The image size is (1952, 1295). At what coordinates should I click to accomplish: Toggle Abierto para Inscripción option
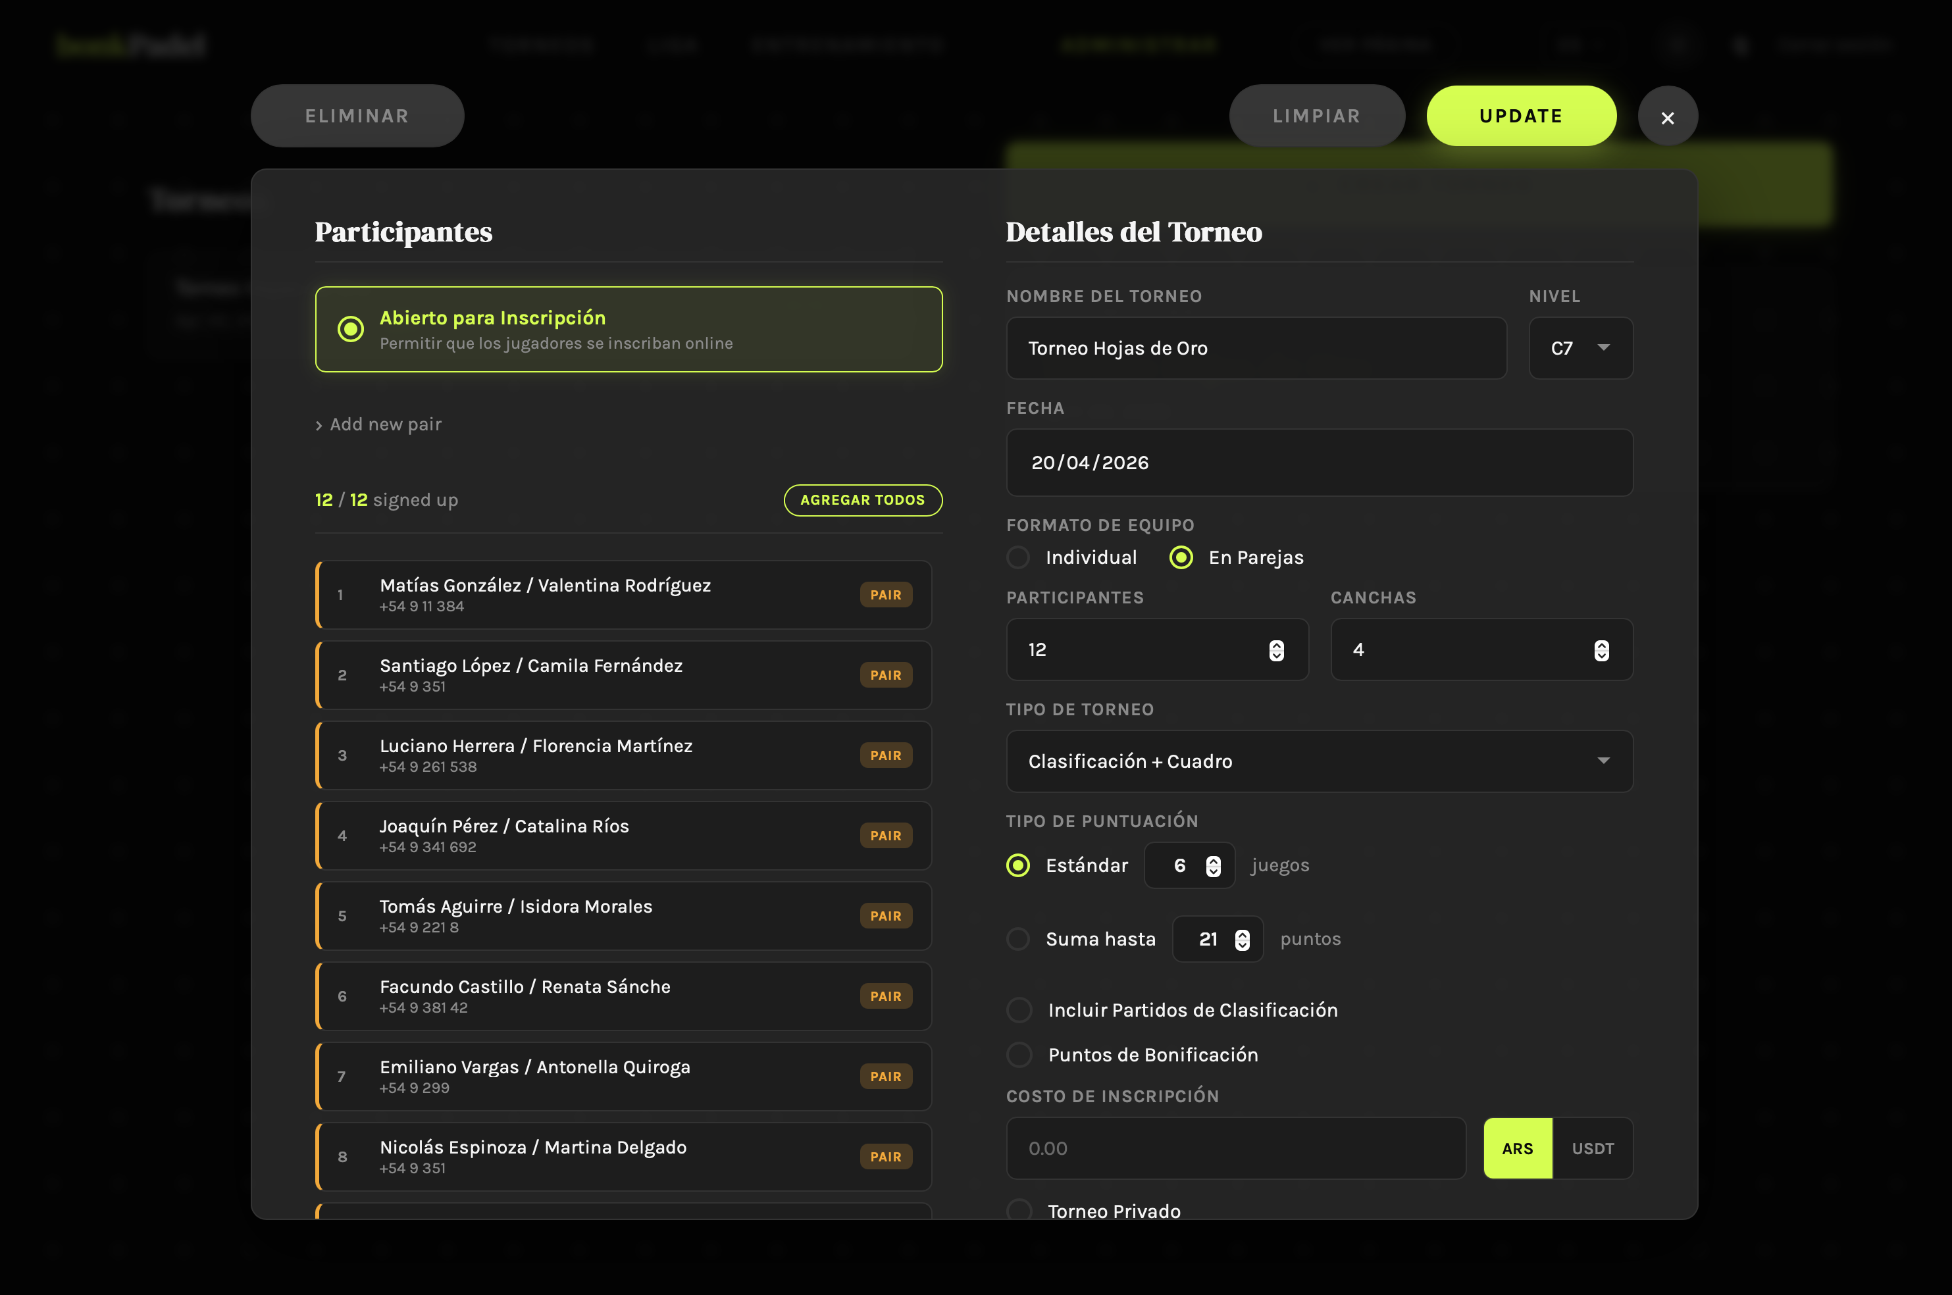(x=351, y=329)
